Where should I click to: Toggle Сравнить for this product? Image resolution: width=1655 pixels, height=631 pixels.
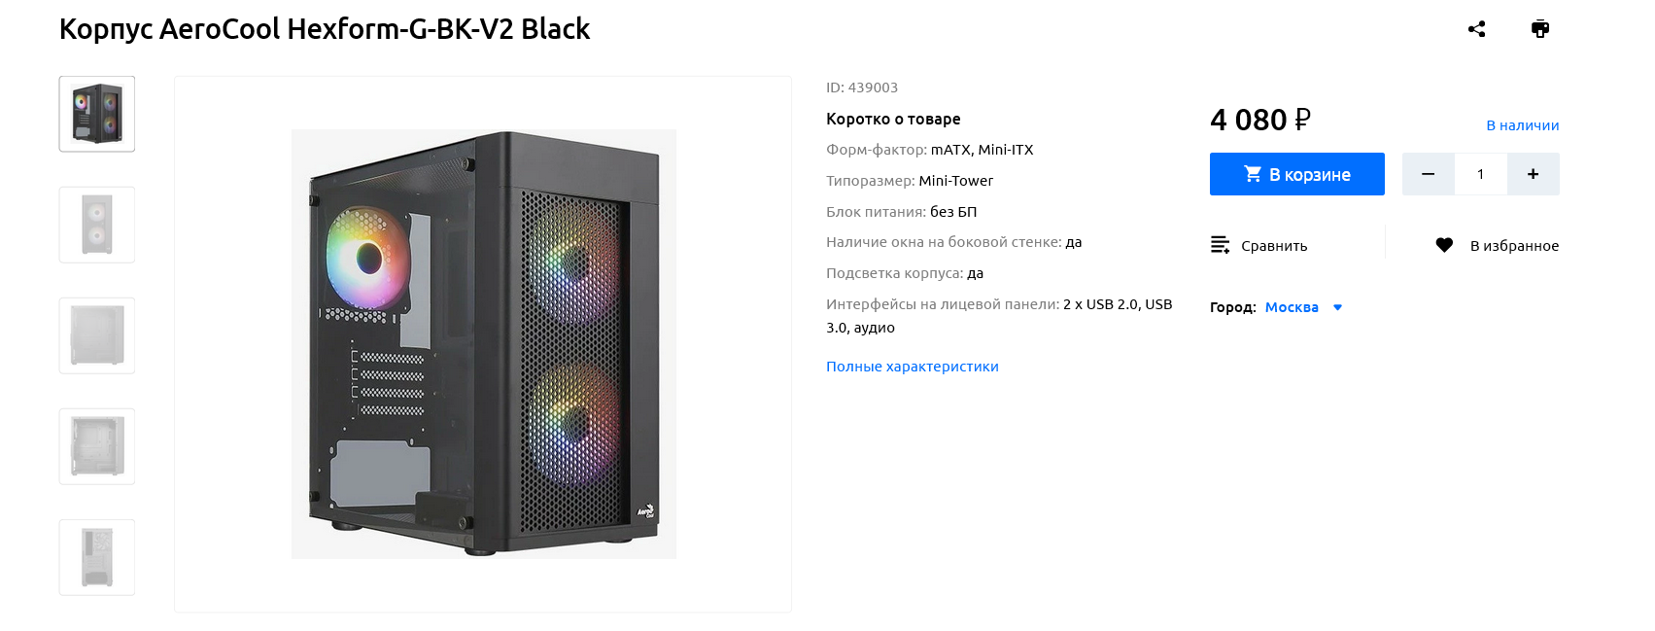coord(1273,246)
